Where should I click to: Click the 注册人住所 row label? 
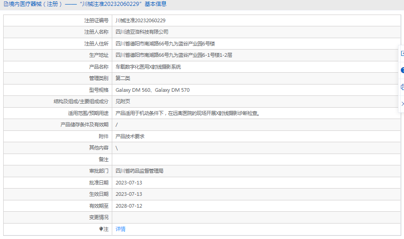pyautogui.click(x=96, y=44)
